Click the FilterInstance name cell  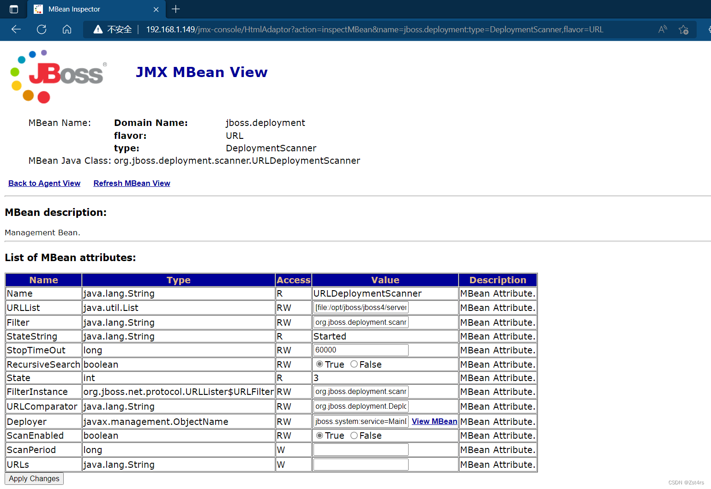[44, 392]
